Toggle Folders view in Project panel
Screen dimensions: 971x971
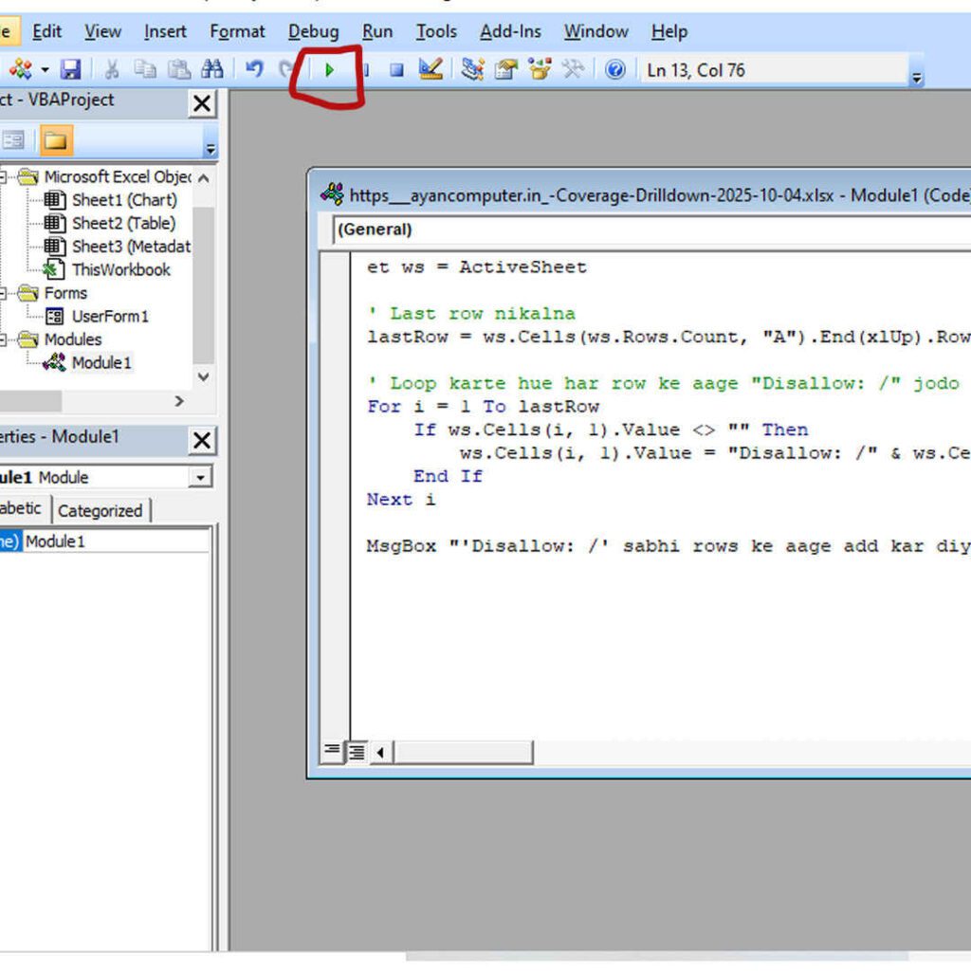tap(55, 140)
